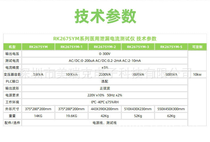Click the 10kw custom capacity cell

tap(197, 75)
